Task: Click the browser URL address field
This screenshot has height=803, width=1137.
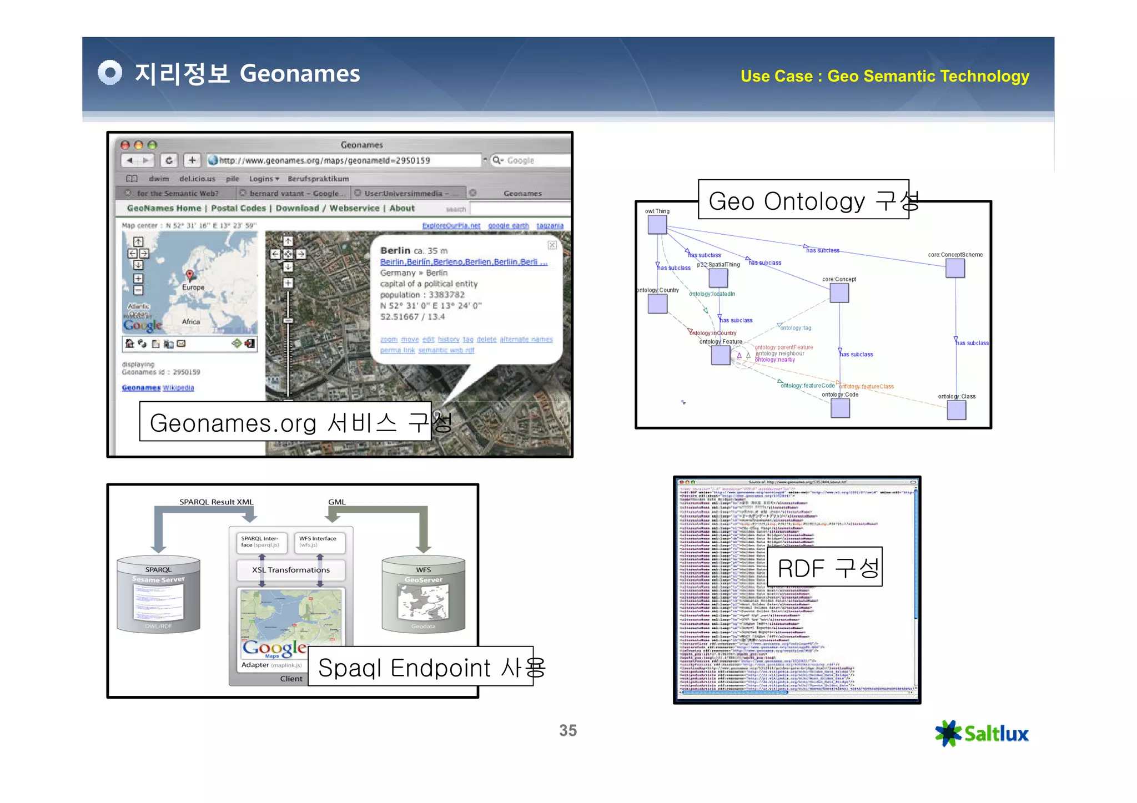Action: pos(344,160)
